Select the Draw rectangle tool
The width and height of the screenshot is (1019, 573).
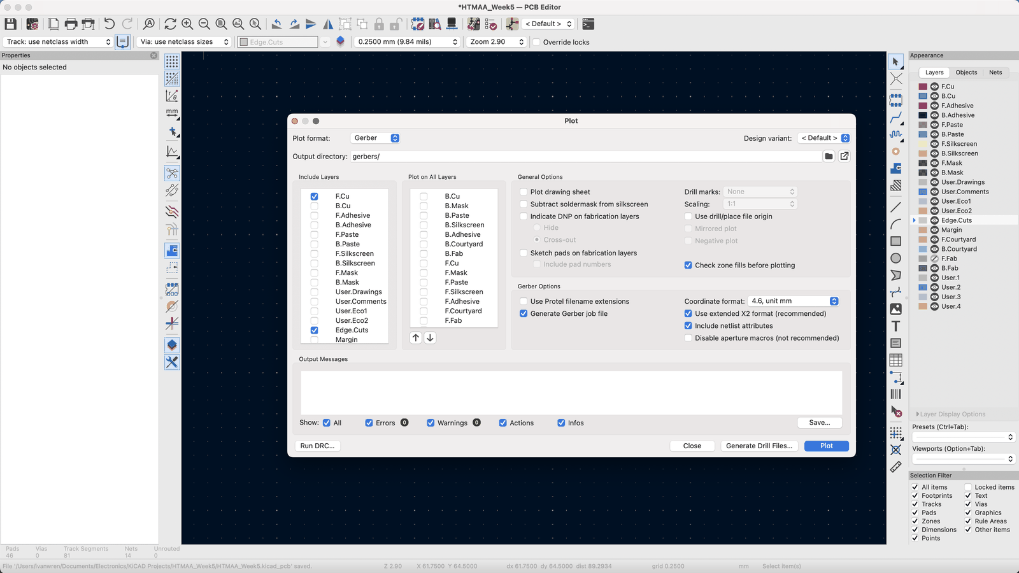pos(896,241)
